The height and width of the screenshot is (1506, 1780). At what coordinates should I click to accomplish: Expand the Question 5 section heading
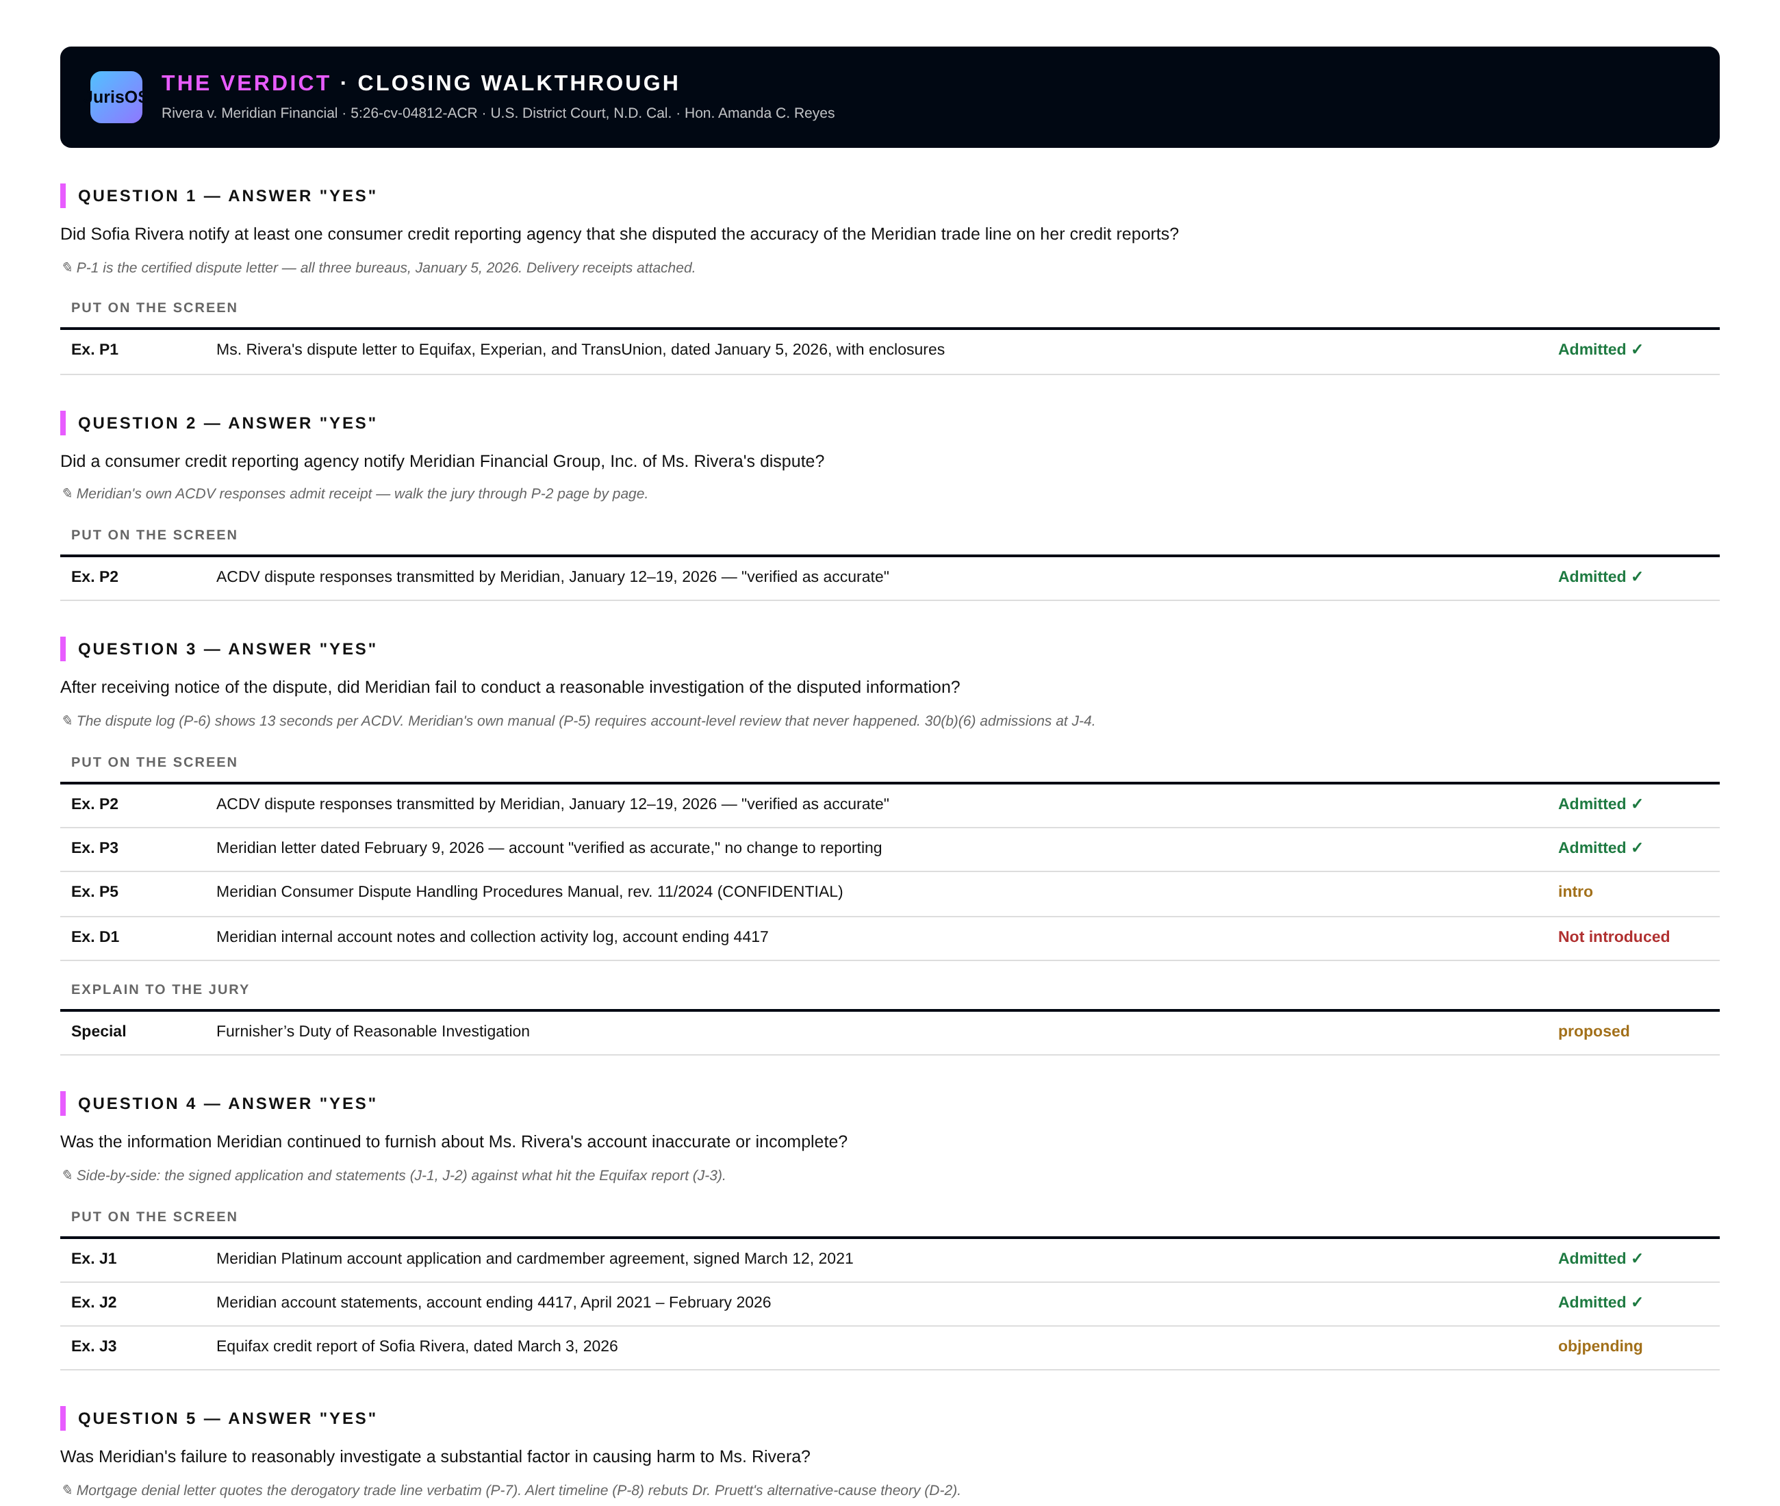(227, 1418)
